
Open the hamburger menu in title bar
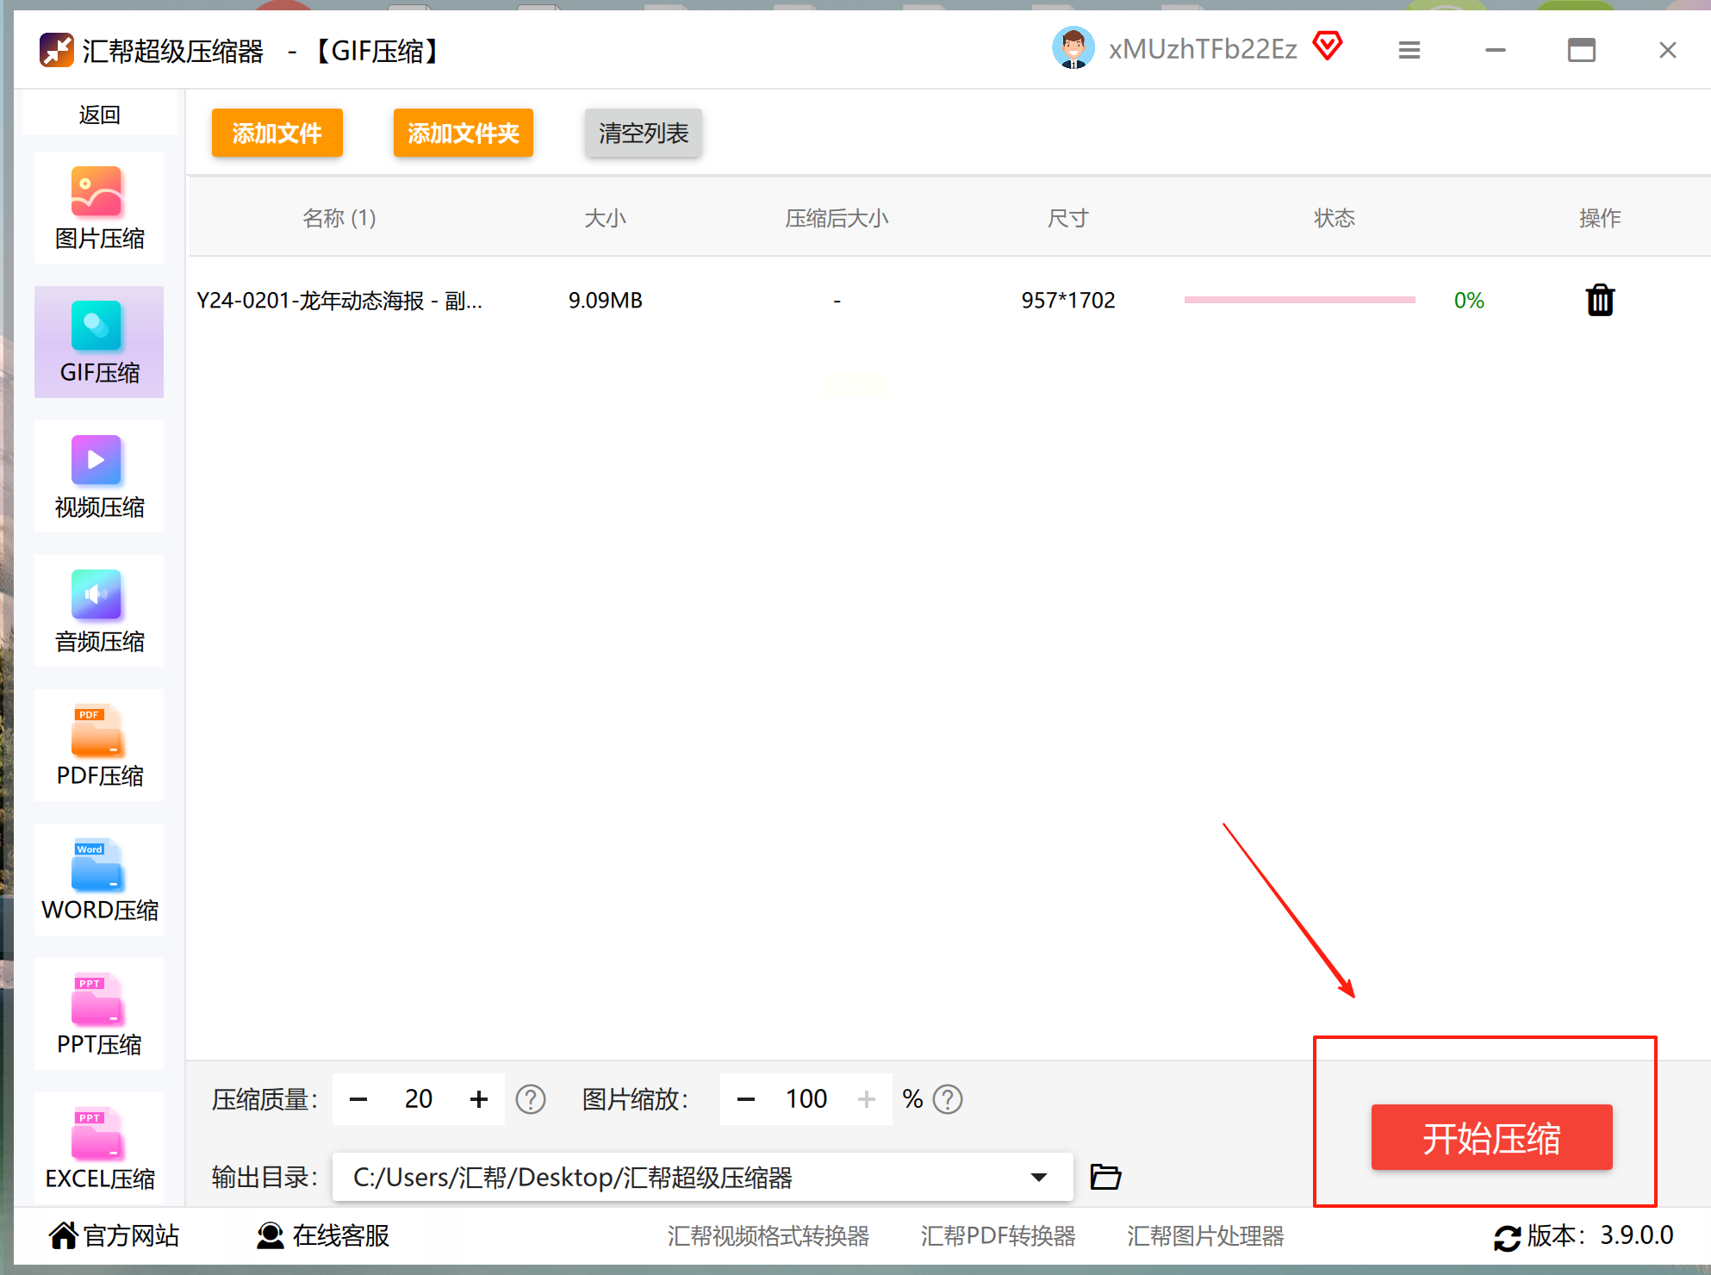1409,51
